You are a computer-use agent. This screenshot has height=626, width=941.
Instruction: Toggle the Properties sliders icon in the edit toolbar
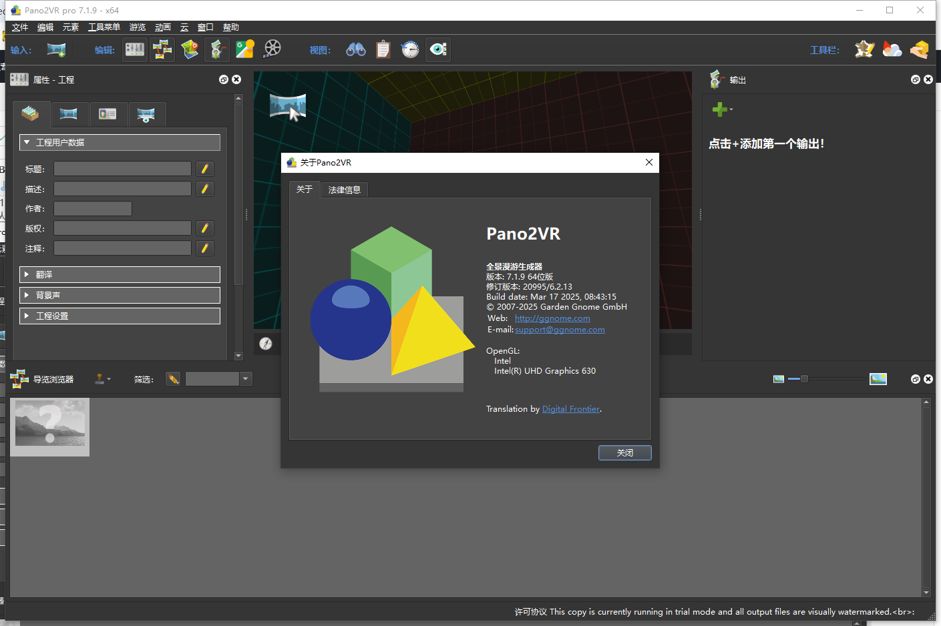[x=135, y=49]
